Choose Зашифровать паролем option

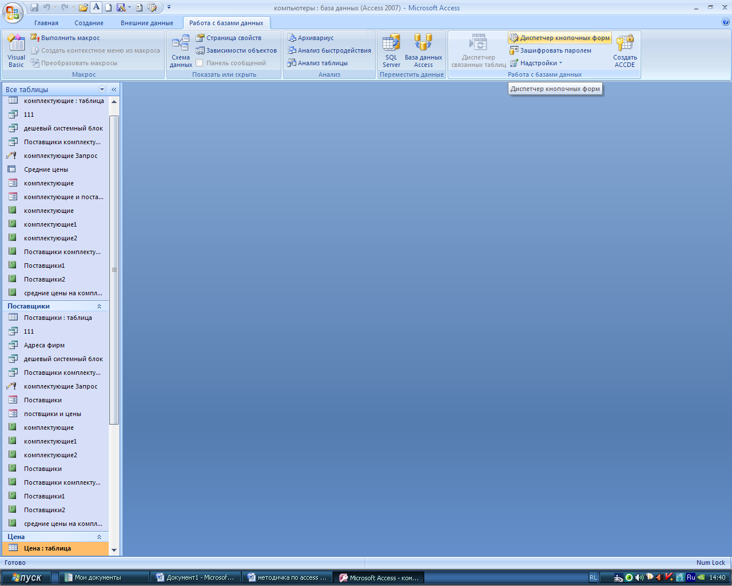click(x=551, y=50)
